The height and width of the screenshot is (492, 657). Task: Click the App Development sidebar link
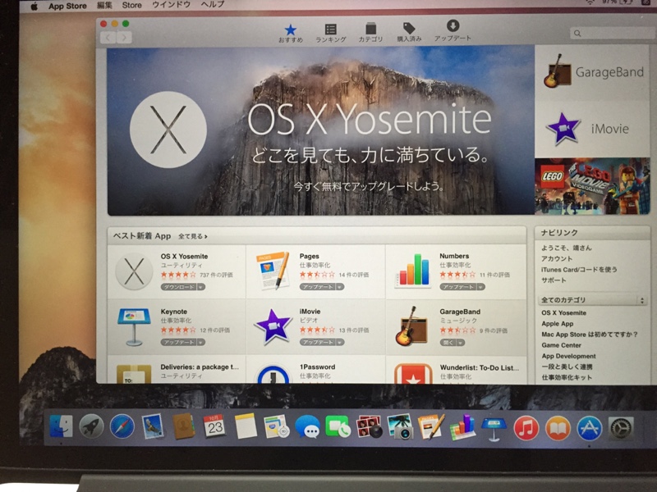pos(568,357)
